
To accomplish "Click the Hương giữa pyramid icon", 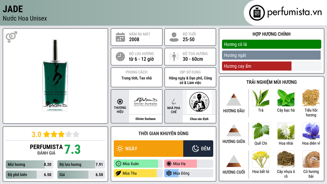I will pos(234,130).
